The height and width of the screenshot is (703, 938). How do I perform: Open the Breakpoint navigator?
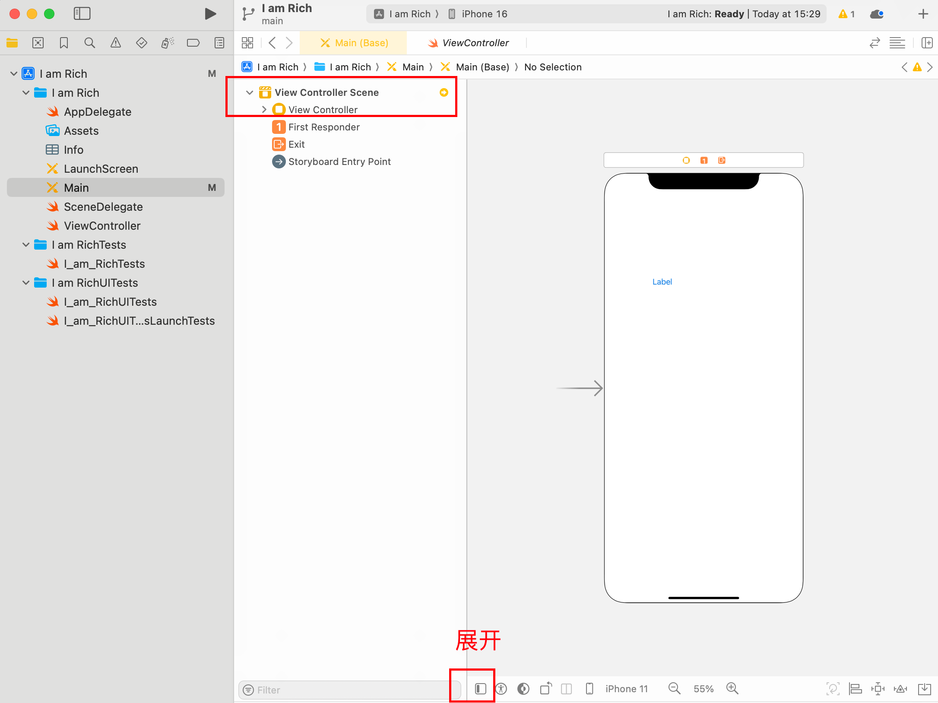pos(193,43)
